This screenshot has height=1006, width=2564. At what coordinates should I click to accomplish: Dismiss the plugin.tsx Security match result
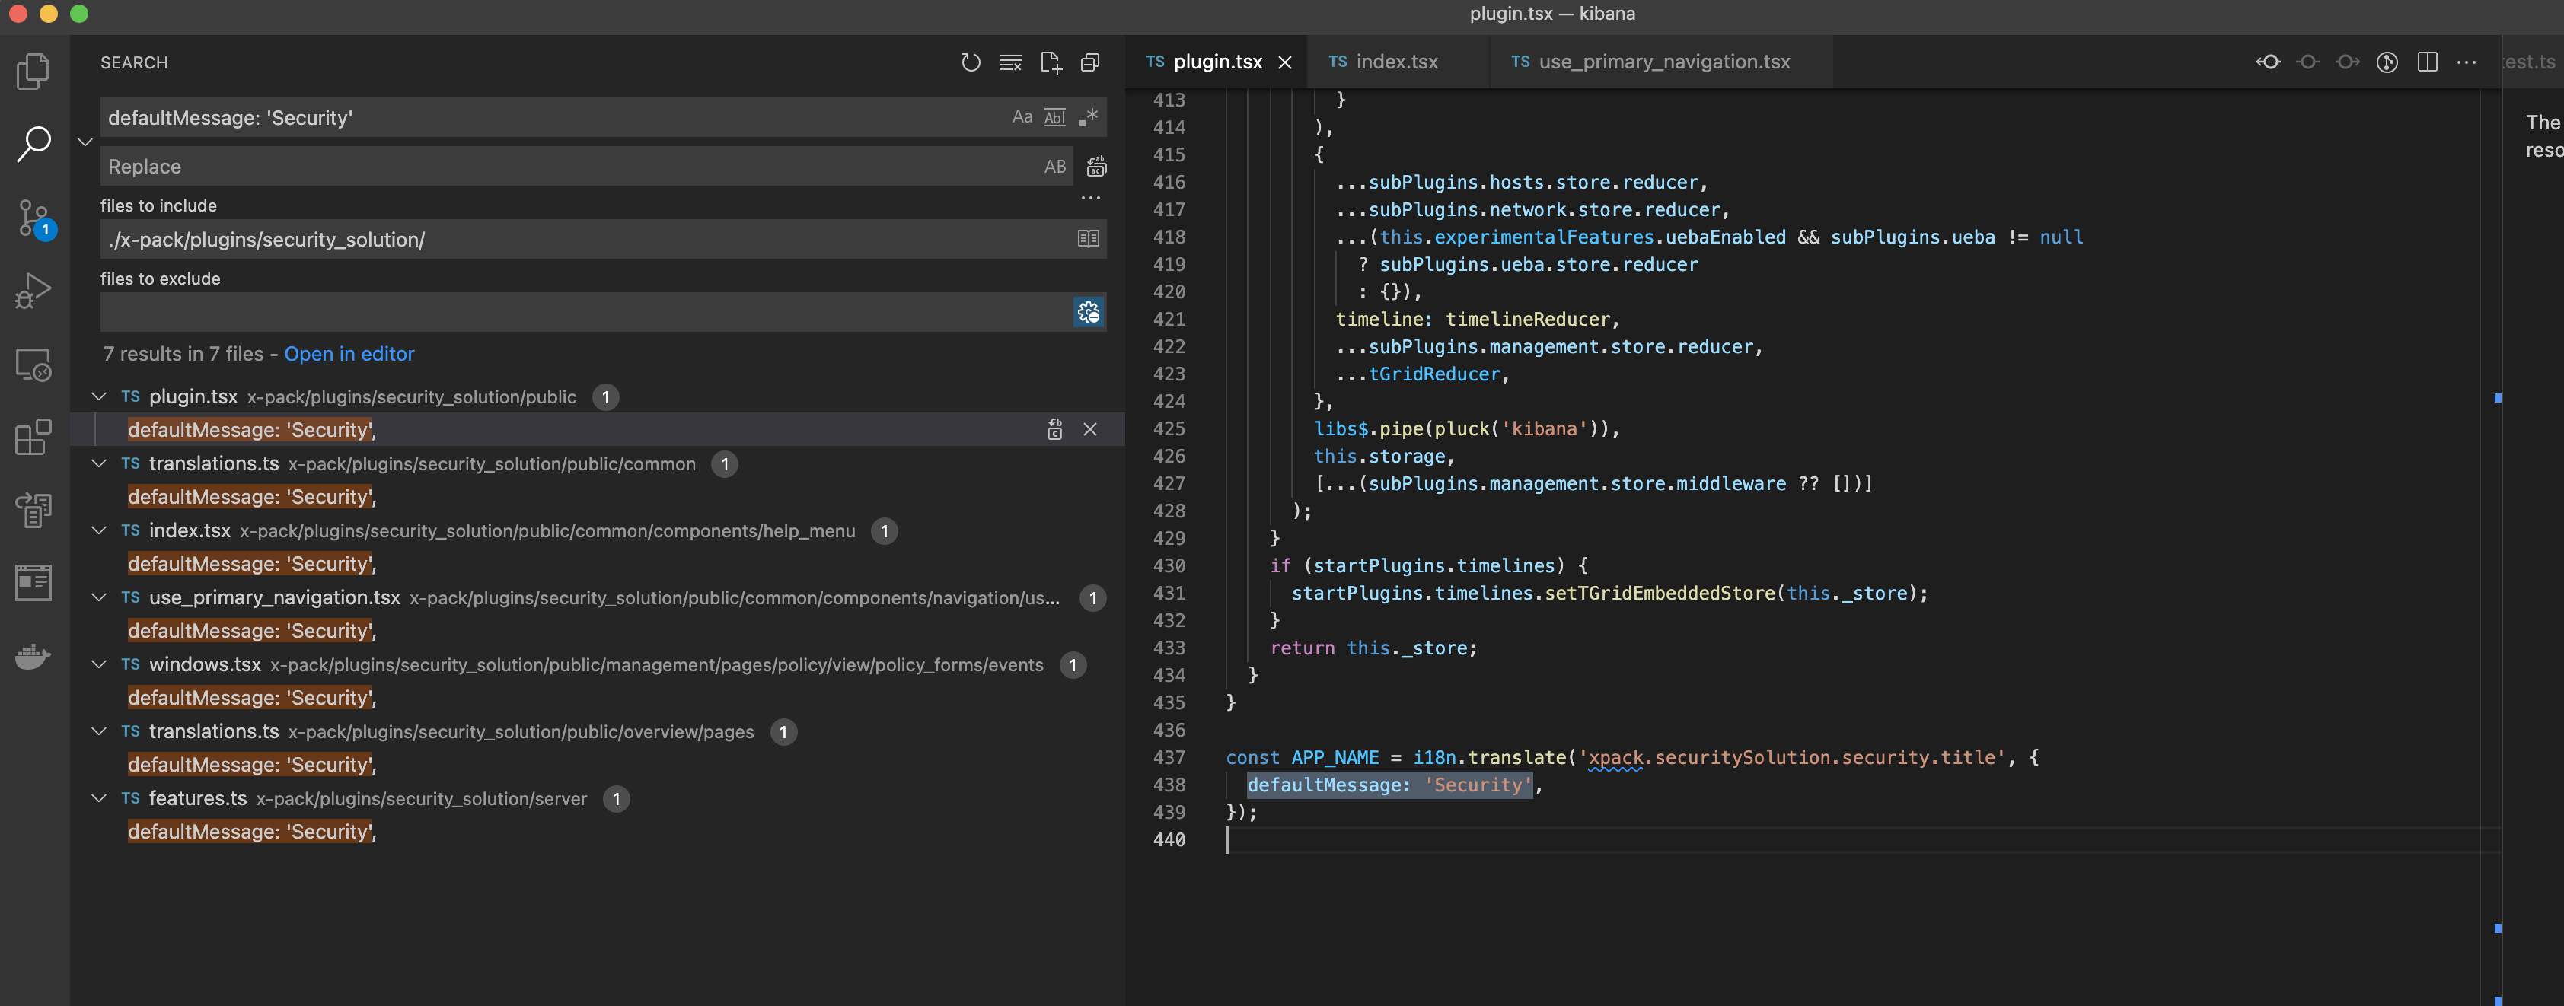[1090, 430]
